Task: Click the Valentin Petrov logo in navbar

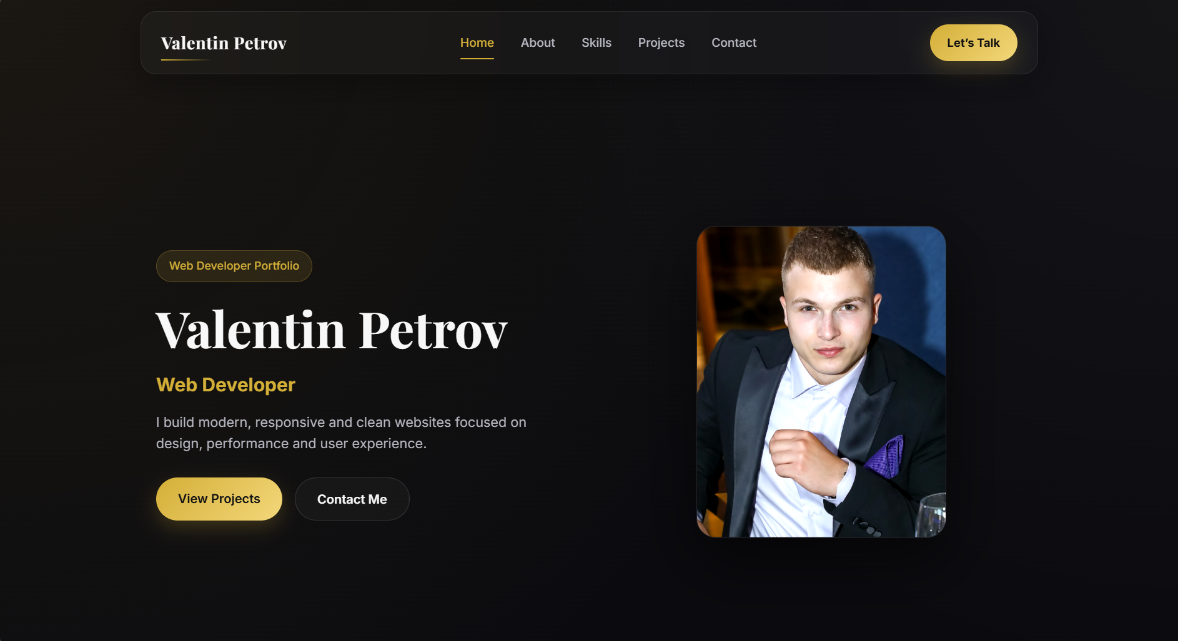Action: click(224, 43)
